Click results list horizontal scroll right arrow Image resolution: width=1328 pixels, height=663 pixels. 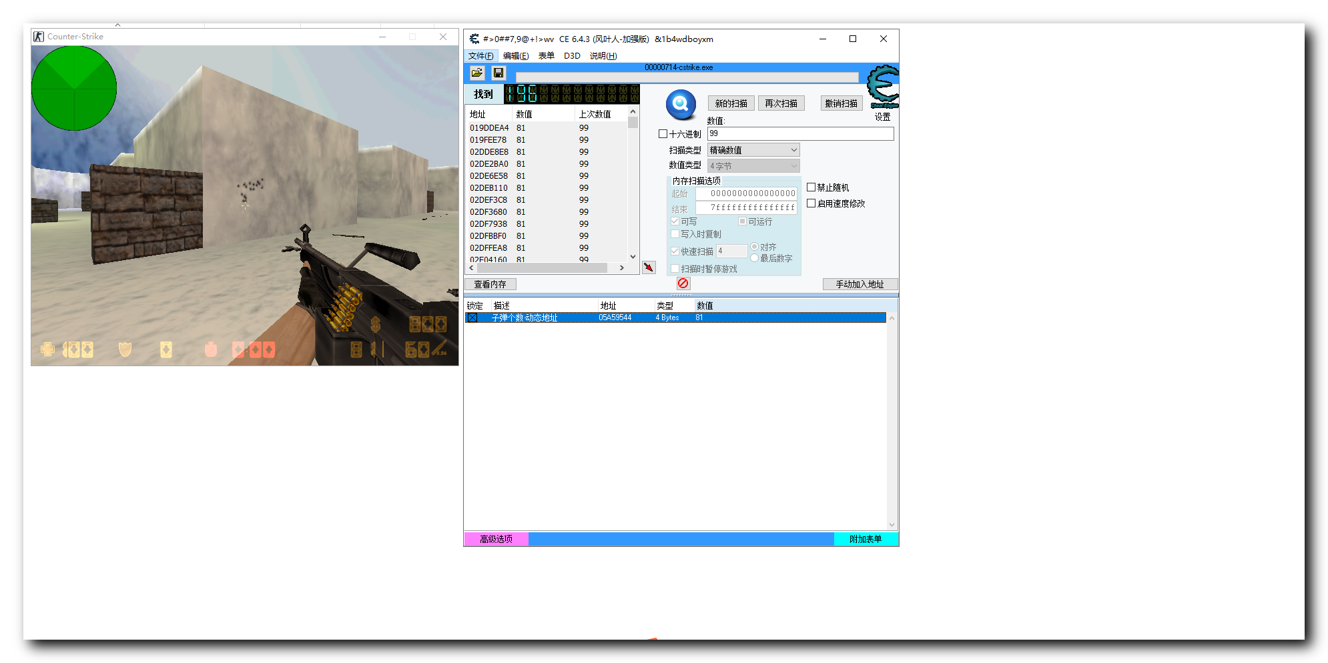[622, 267]
